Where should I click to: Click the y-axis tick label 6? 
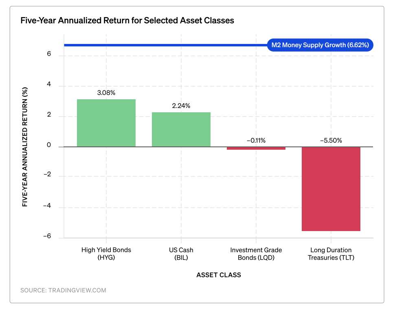49,54
